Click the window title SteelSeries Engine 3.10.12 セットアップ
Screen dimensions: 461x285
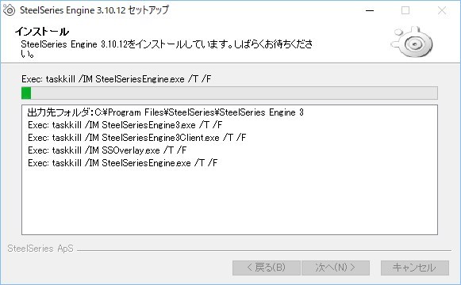click(94, 10)
